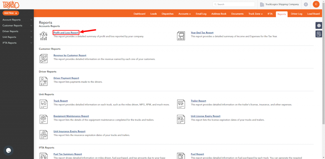Click the Revenue by Customer Report icon
Image resolution: width=325 pixels, height=159 pixels.
[x=43, y=58]
